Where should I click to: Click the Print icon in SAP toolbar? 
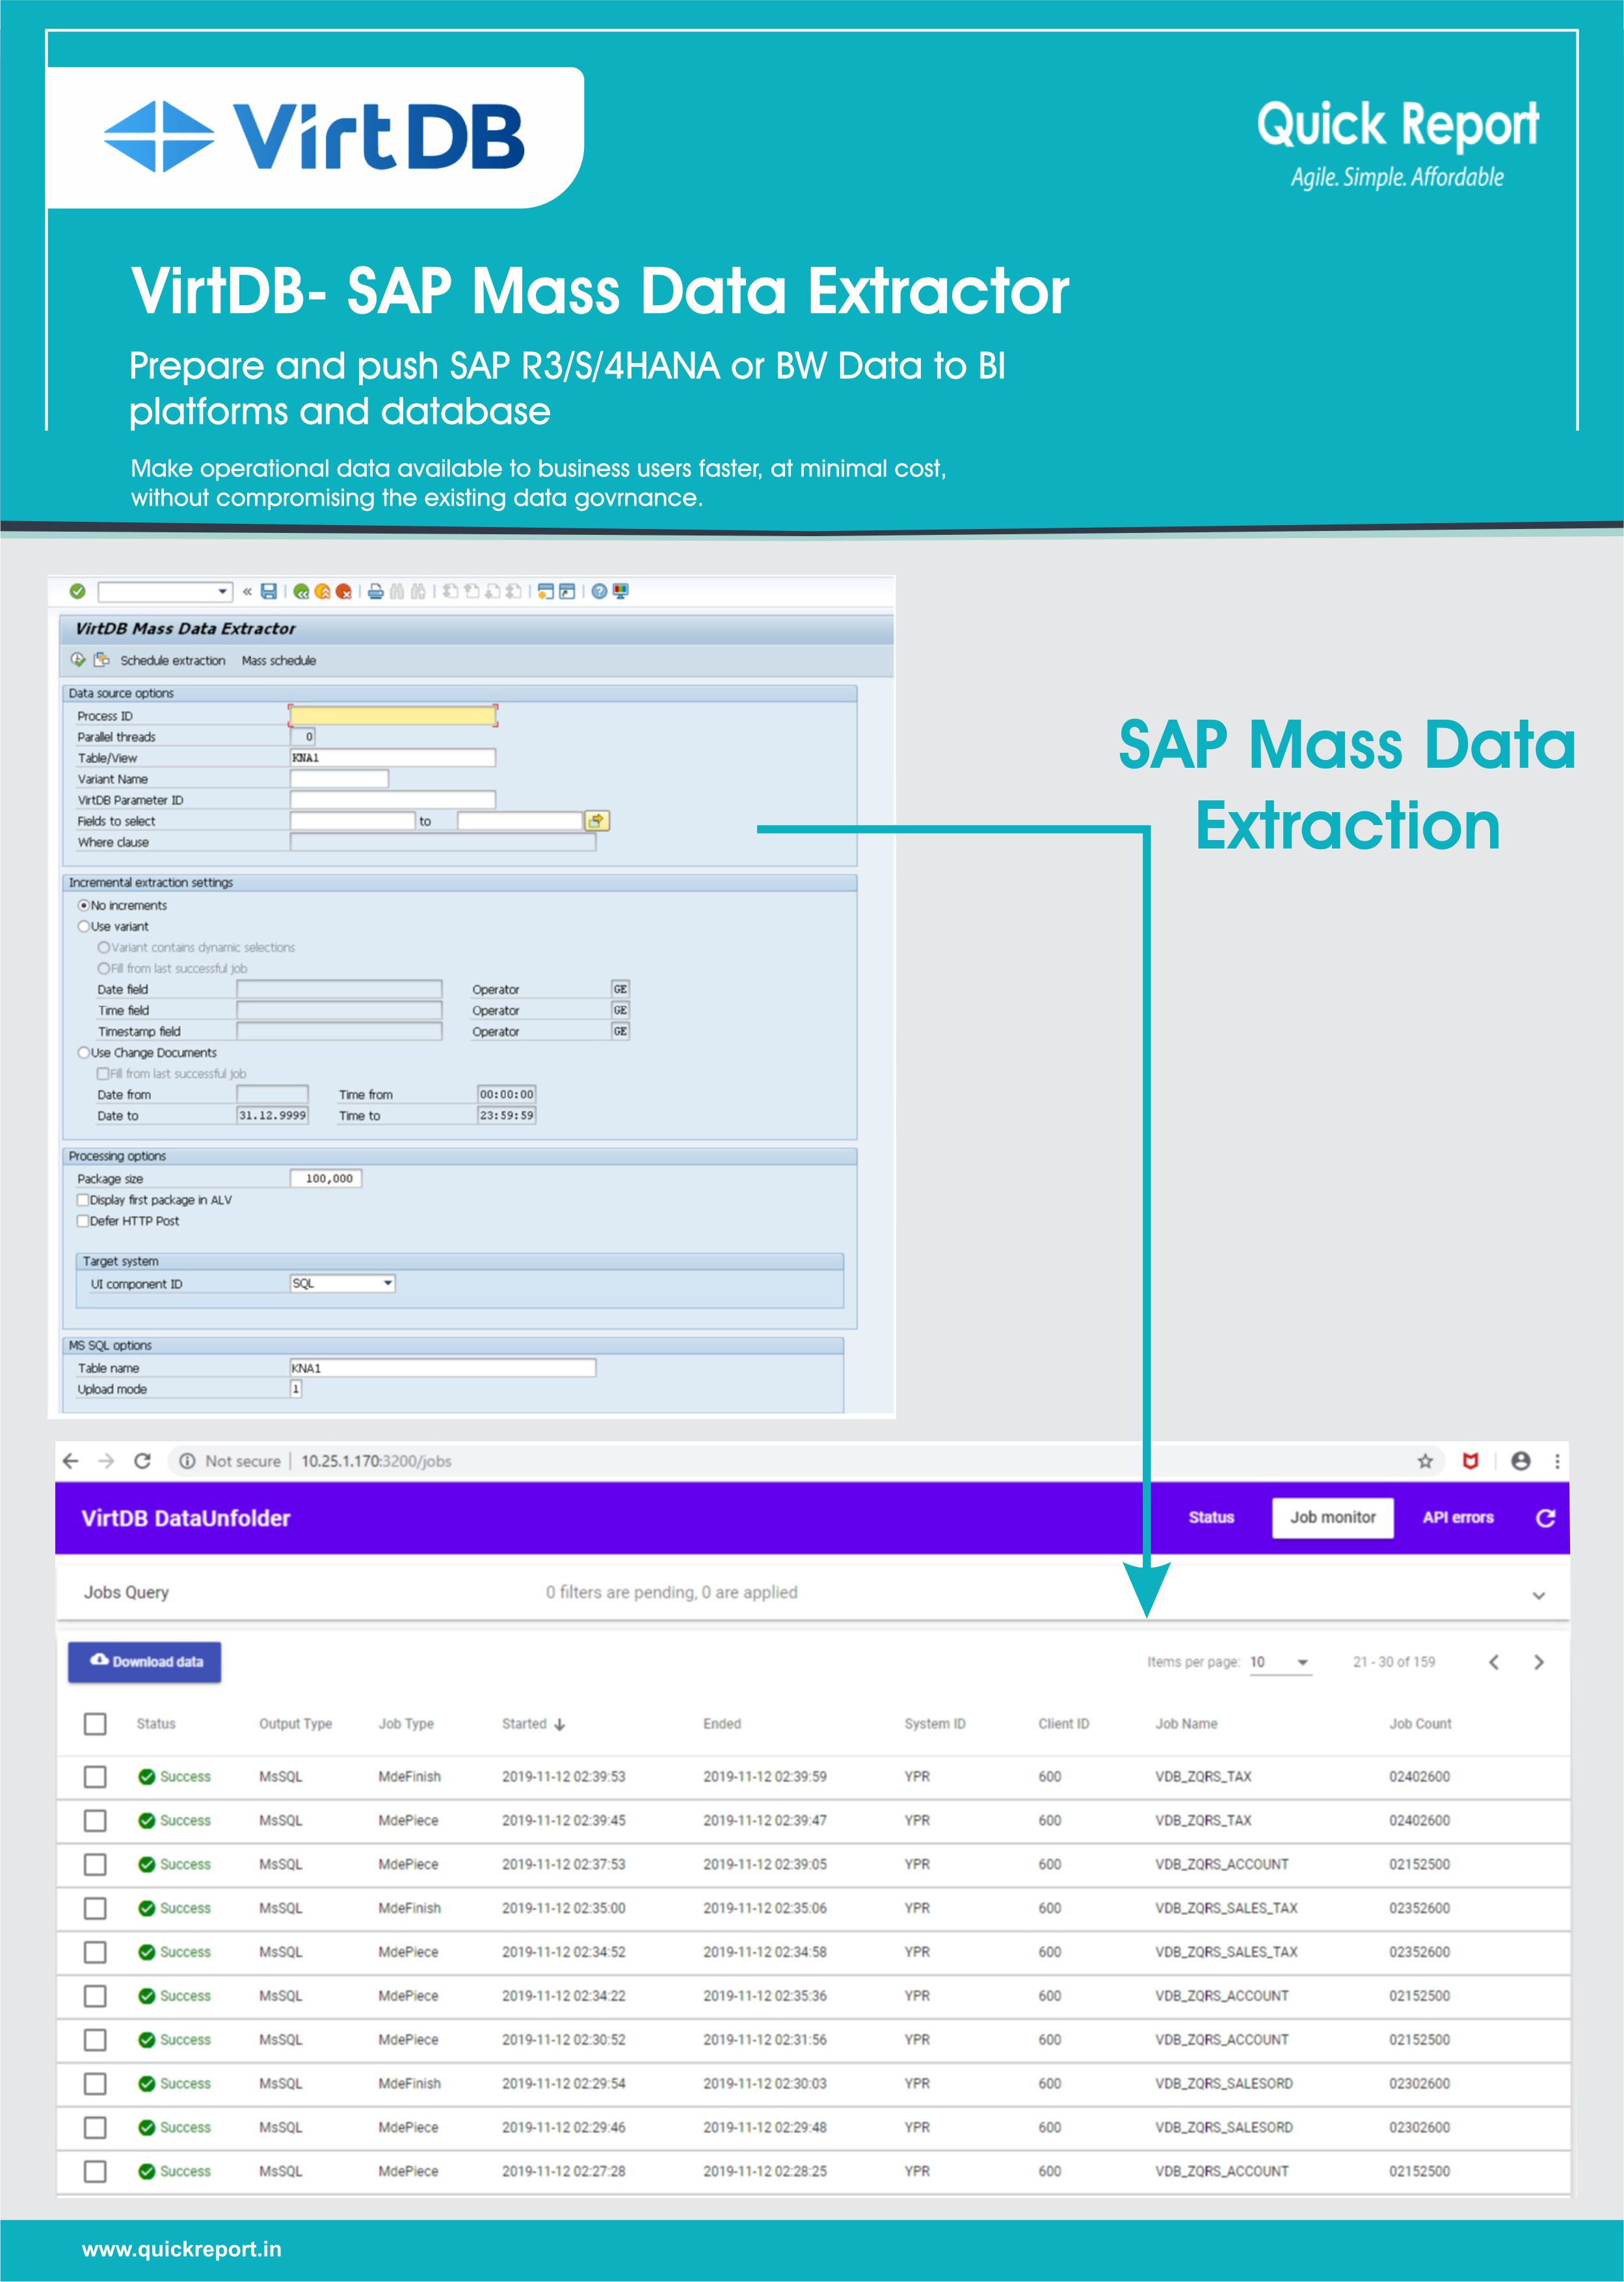coord(375,591)
